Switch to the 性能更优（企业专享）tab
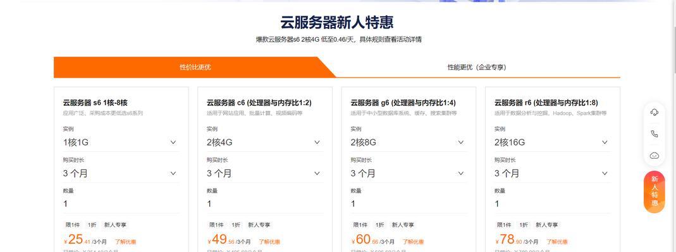676x252 pixels. (476, 67)
